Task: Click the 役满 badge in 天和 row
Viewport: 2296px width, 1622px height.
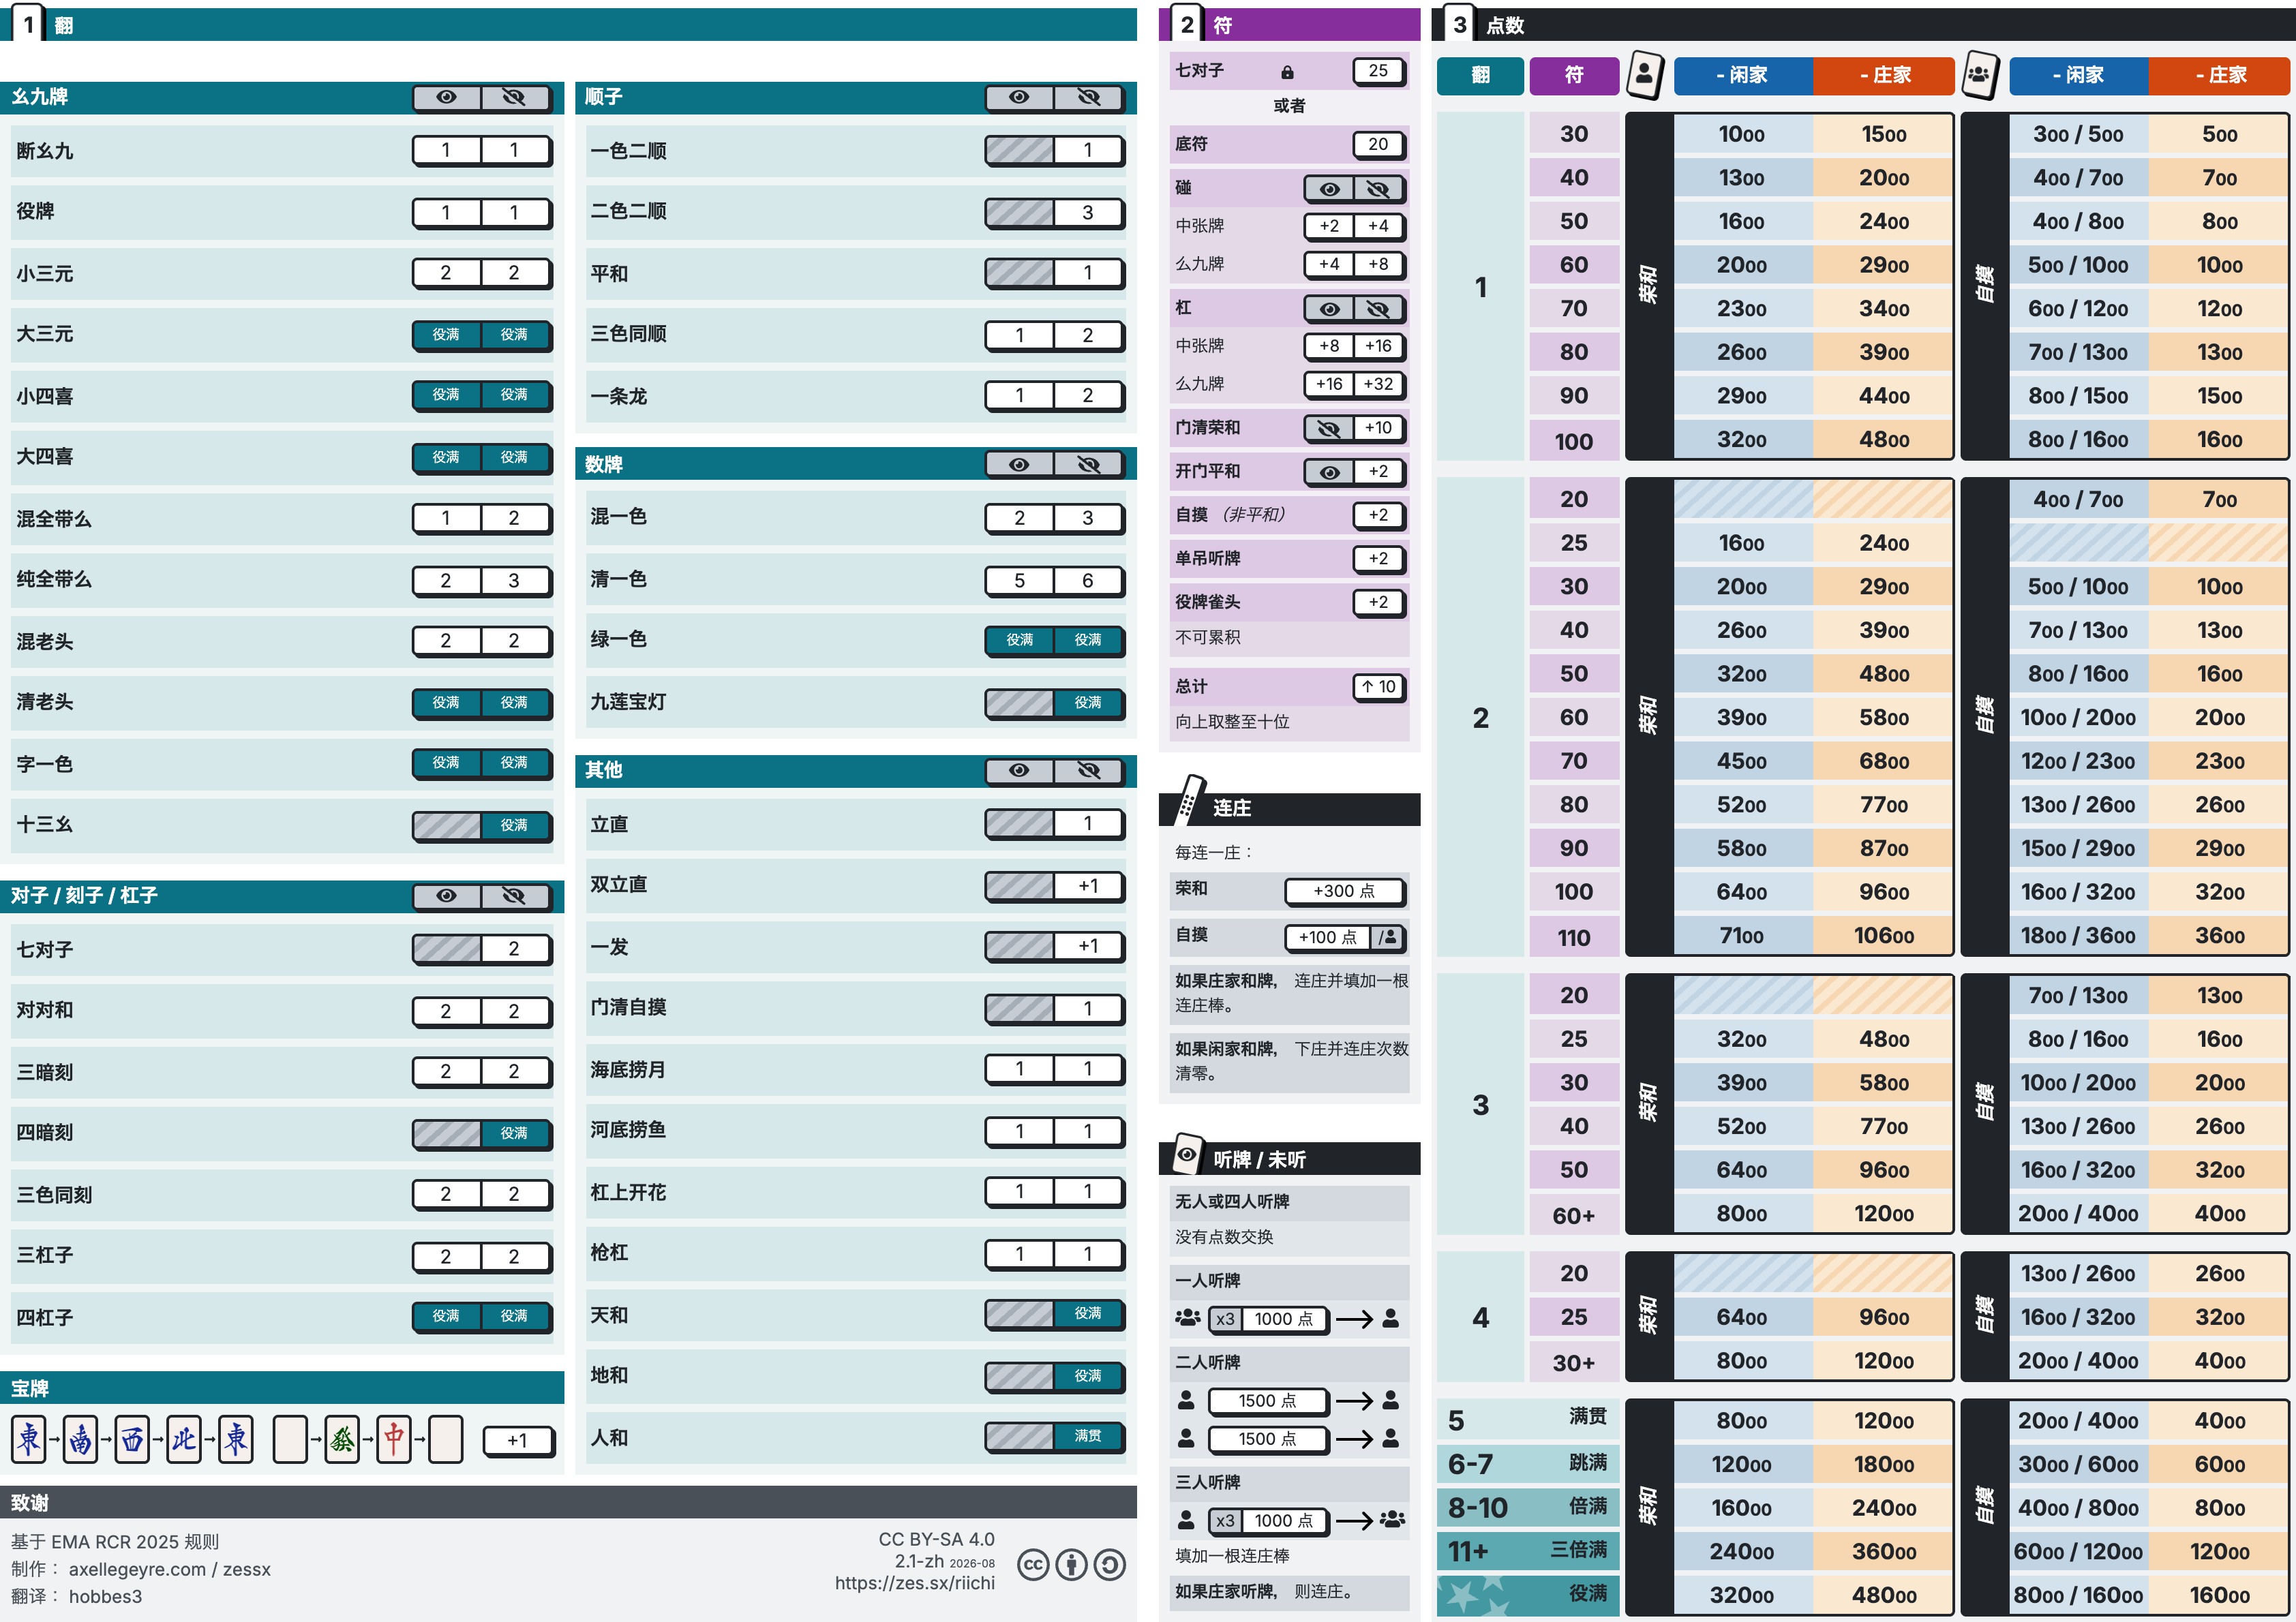Action: [x=1088, y=1314]
